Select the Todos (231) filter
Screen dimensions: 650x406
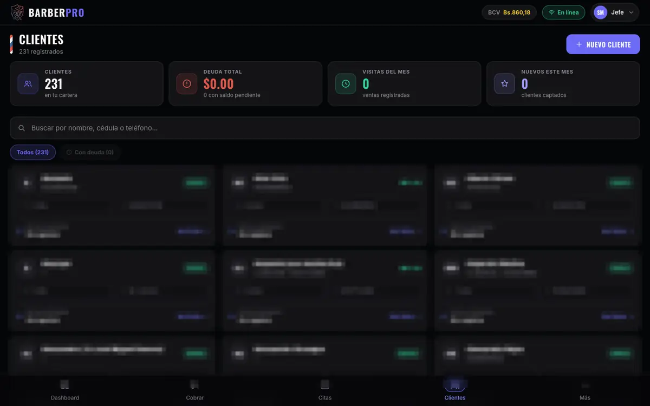coord(32,152)
